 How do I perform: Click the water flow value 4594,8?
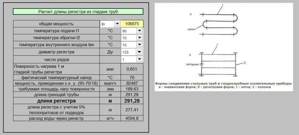click(132, 118)
